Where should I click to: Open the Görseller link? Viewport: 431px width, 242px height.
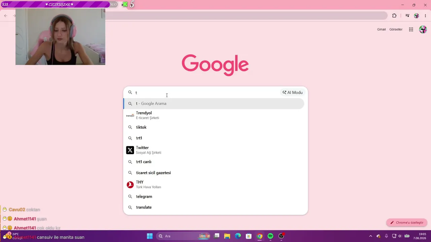pyautogui.click(x=396, y=29)
